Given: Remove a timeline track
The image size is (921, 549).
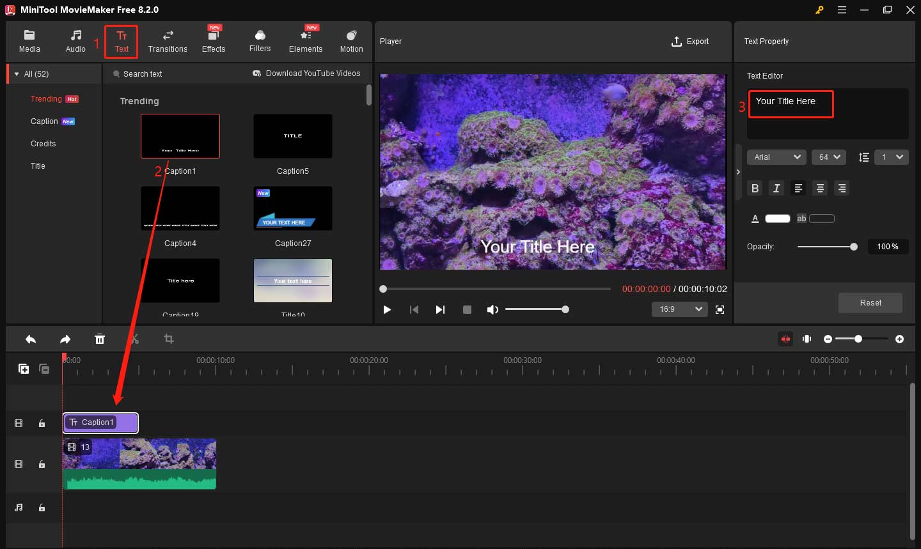Looking at the screenshot, I should pyautogui.click(x=44, y=369).
